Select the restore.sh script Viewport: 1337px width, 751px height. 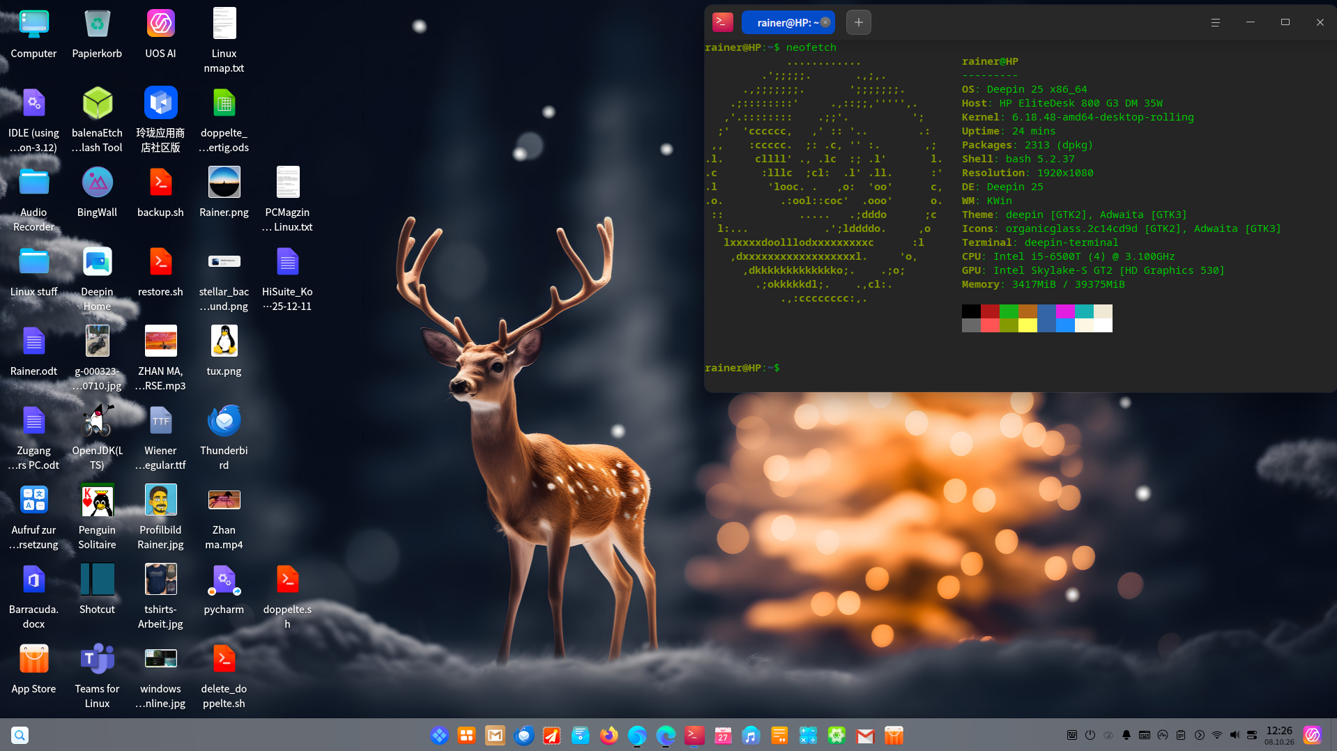click(x=160, y=272)
